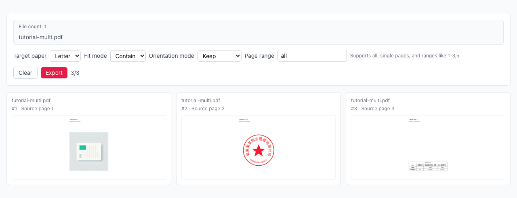Click the 3/3 progress counter

pos(75,73)
